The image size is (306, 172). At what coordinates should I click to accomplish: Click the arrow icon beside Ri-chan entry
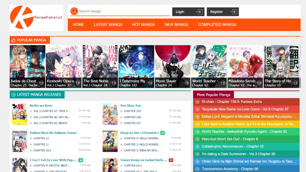point(197,102)
